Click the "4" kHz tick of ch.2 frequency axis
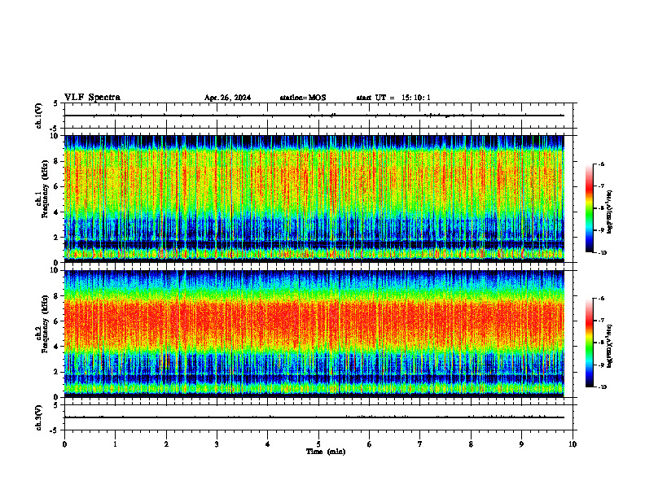Viewport: 645px width, 498px height. (x=57, y=347)
